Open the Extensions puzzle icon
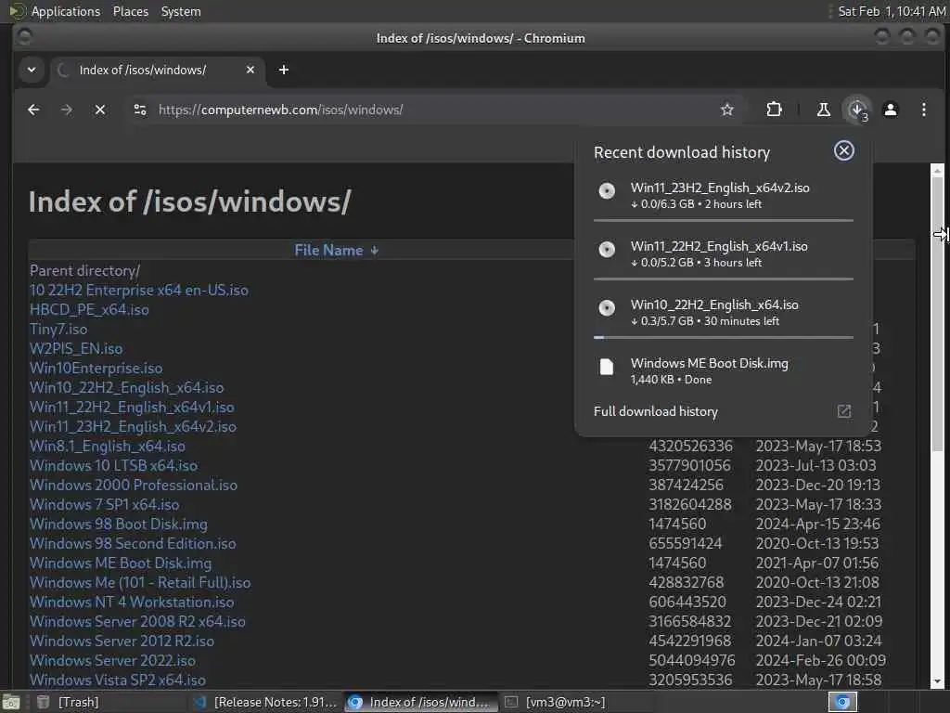The height and width of the screenshot is (713, 950). pos(774,110)
